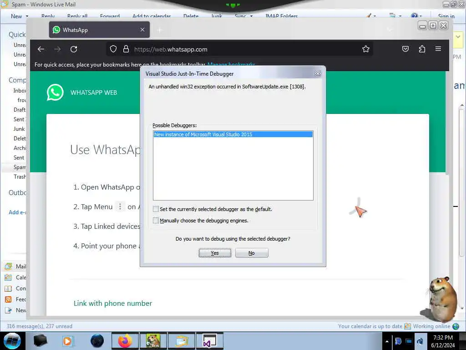Click Sign in at Live Mail

coord(446,16)
